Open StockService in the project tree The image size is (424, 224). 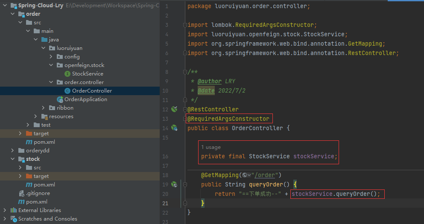[88, 74]
